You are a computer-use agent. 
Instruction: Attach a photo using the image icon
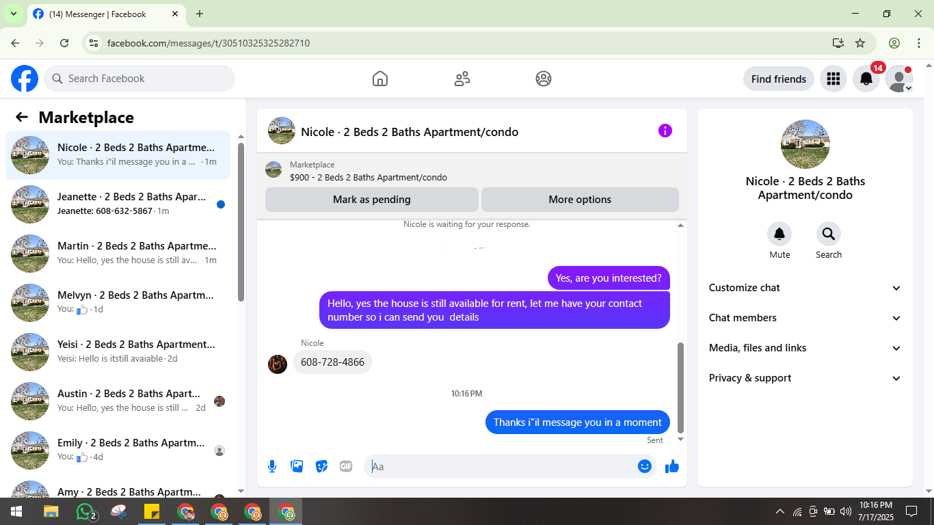pos(297,466)
